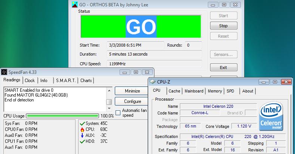Click the Start Time field in ORTHOS
The image size is (295, 154).
pos(135,45)
